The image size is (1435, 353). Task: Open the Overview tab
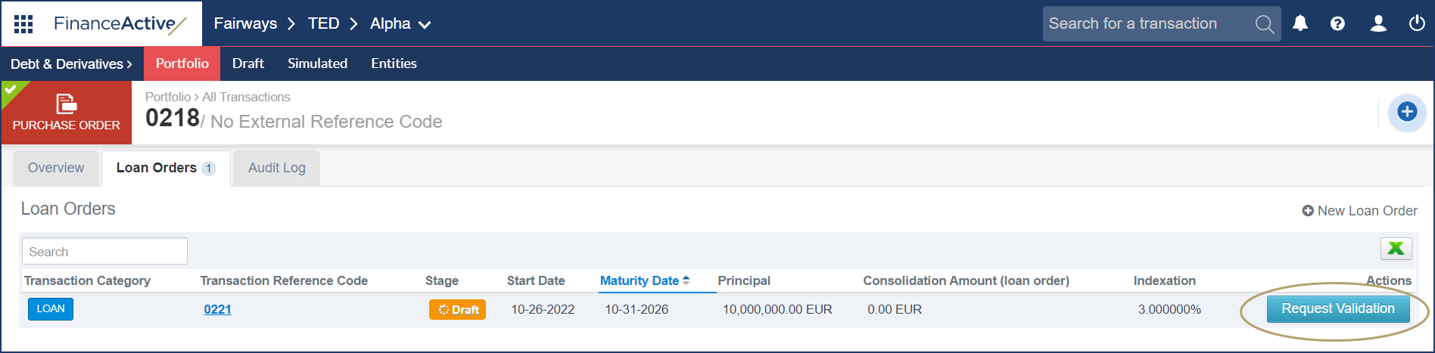56,168
